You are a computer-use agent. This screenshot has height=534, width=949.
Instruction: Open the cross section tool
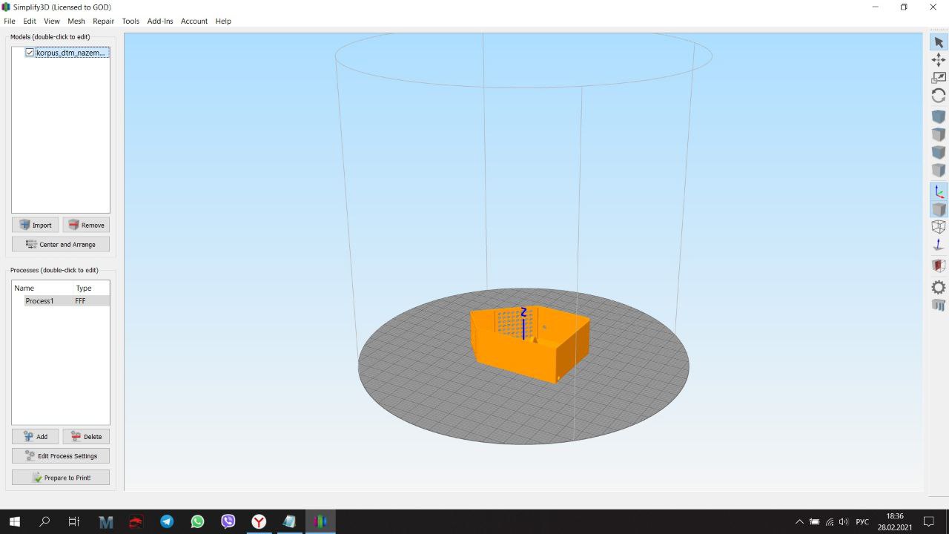[939, 266]
